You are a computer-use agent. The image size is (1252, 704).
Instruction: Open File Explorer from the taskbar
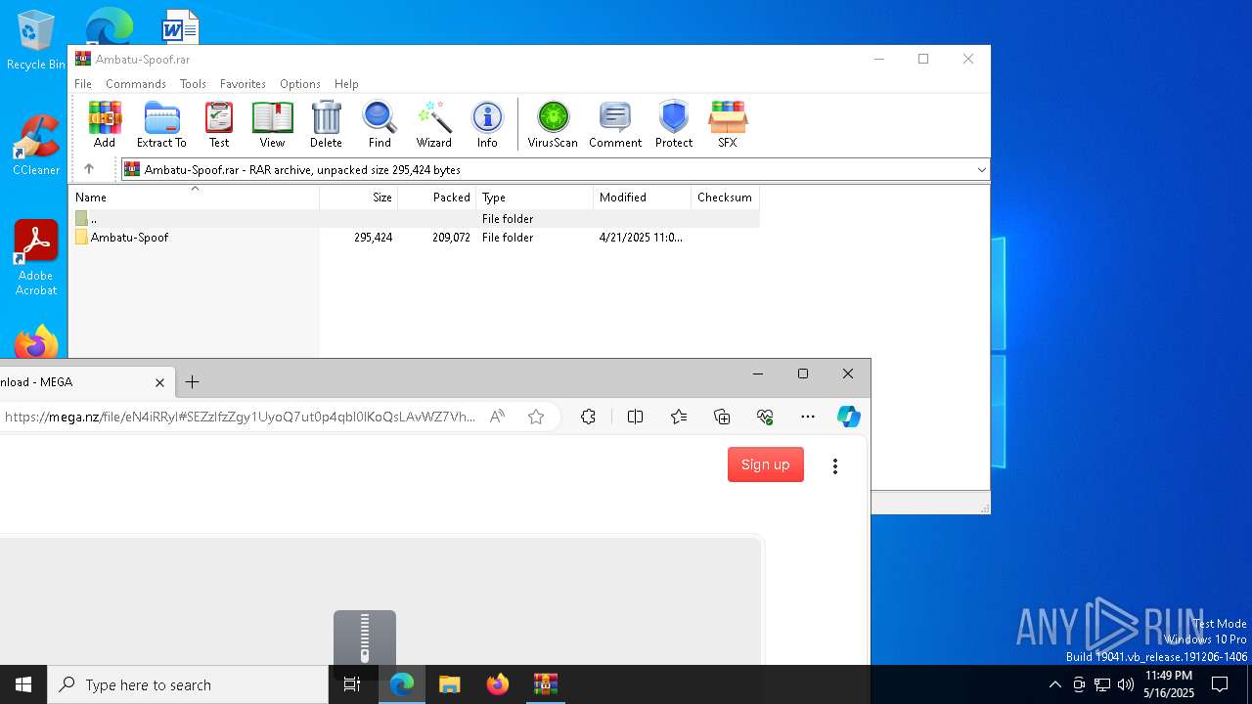click(x=450, y=684)
